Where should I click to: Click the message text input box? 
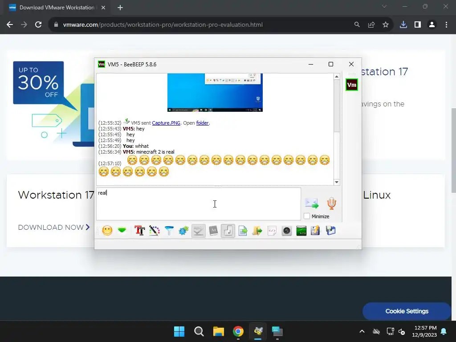point(199,204)
